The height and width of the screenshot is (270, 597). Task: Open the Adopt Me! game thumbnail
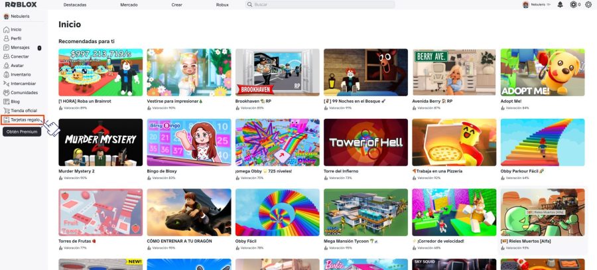(x=543, y=72)
